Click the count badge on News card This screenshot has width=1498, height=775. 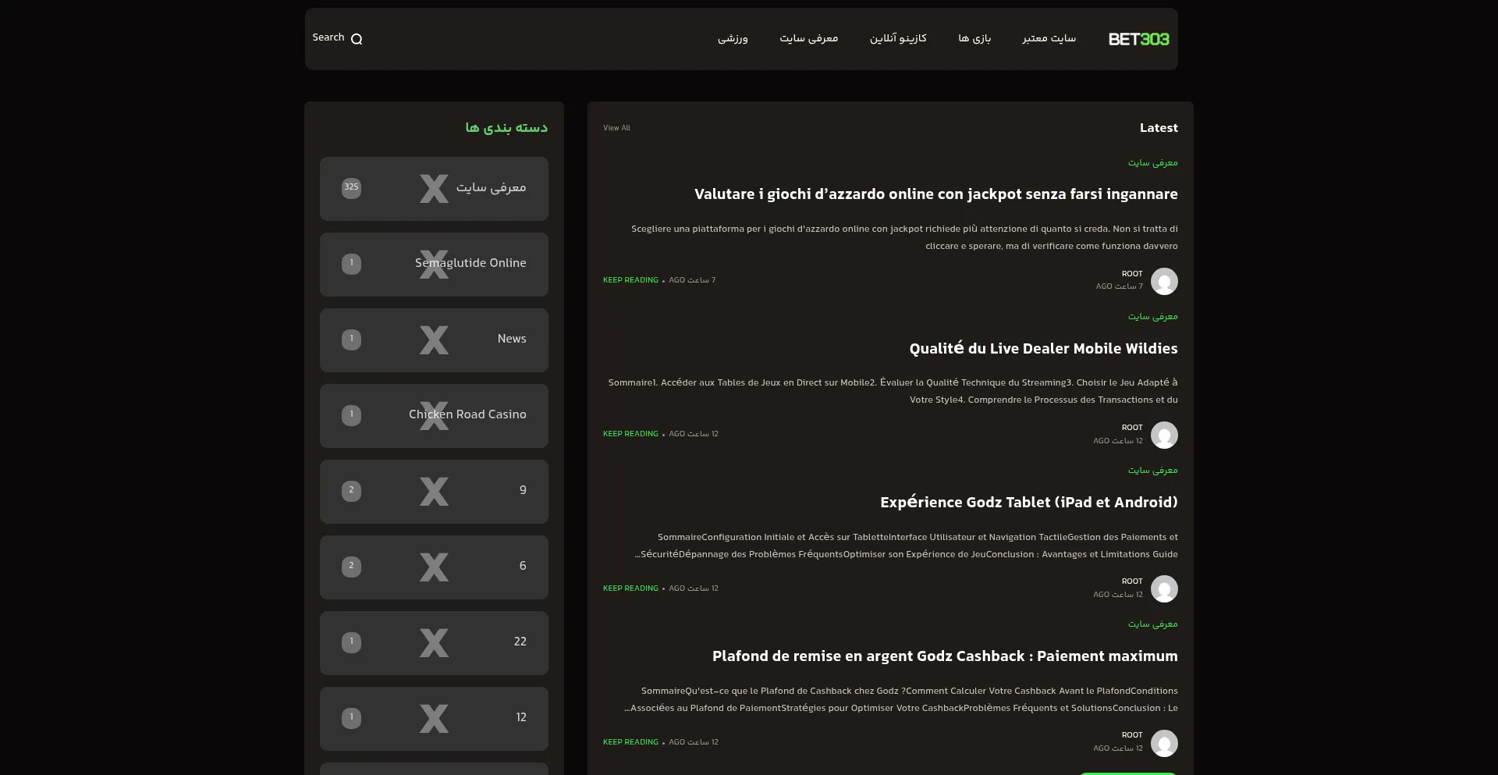[x=351, y=340]
